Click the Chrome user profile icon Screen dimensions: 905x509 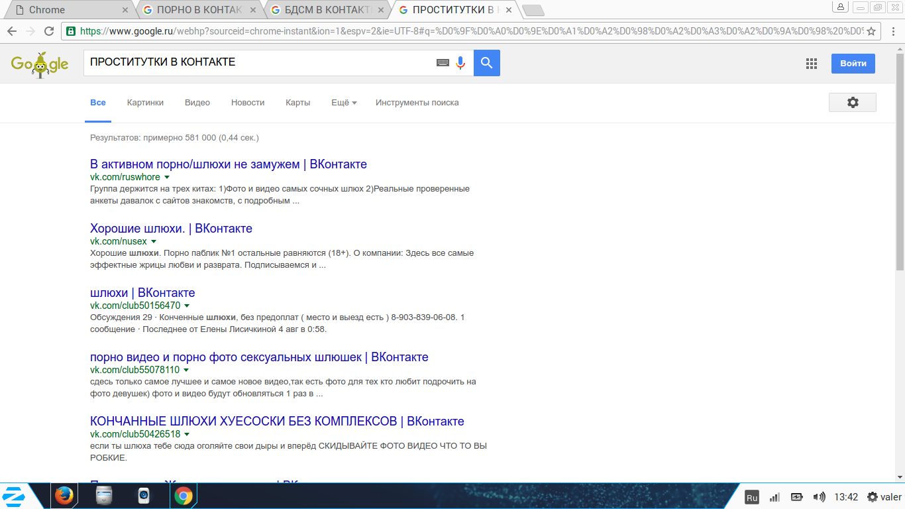tap(841, 7)
